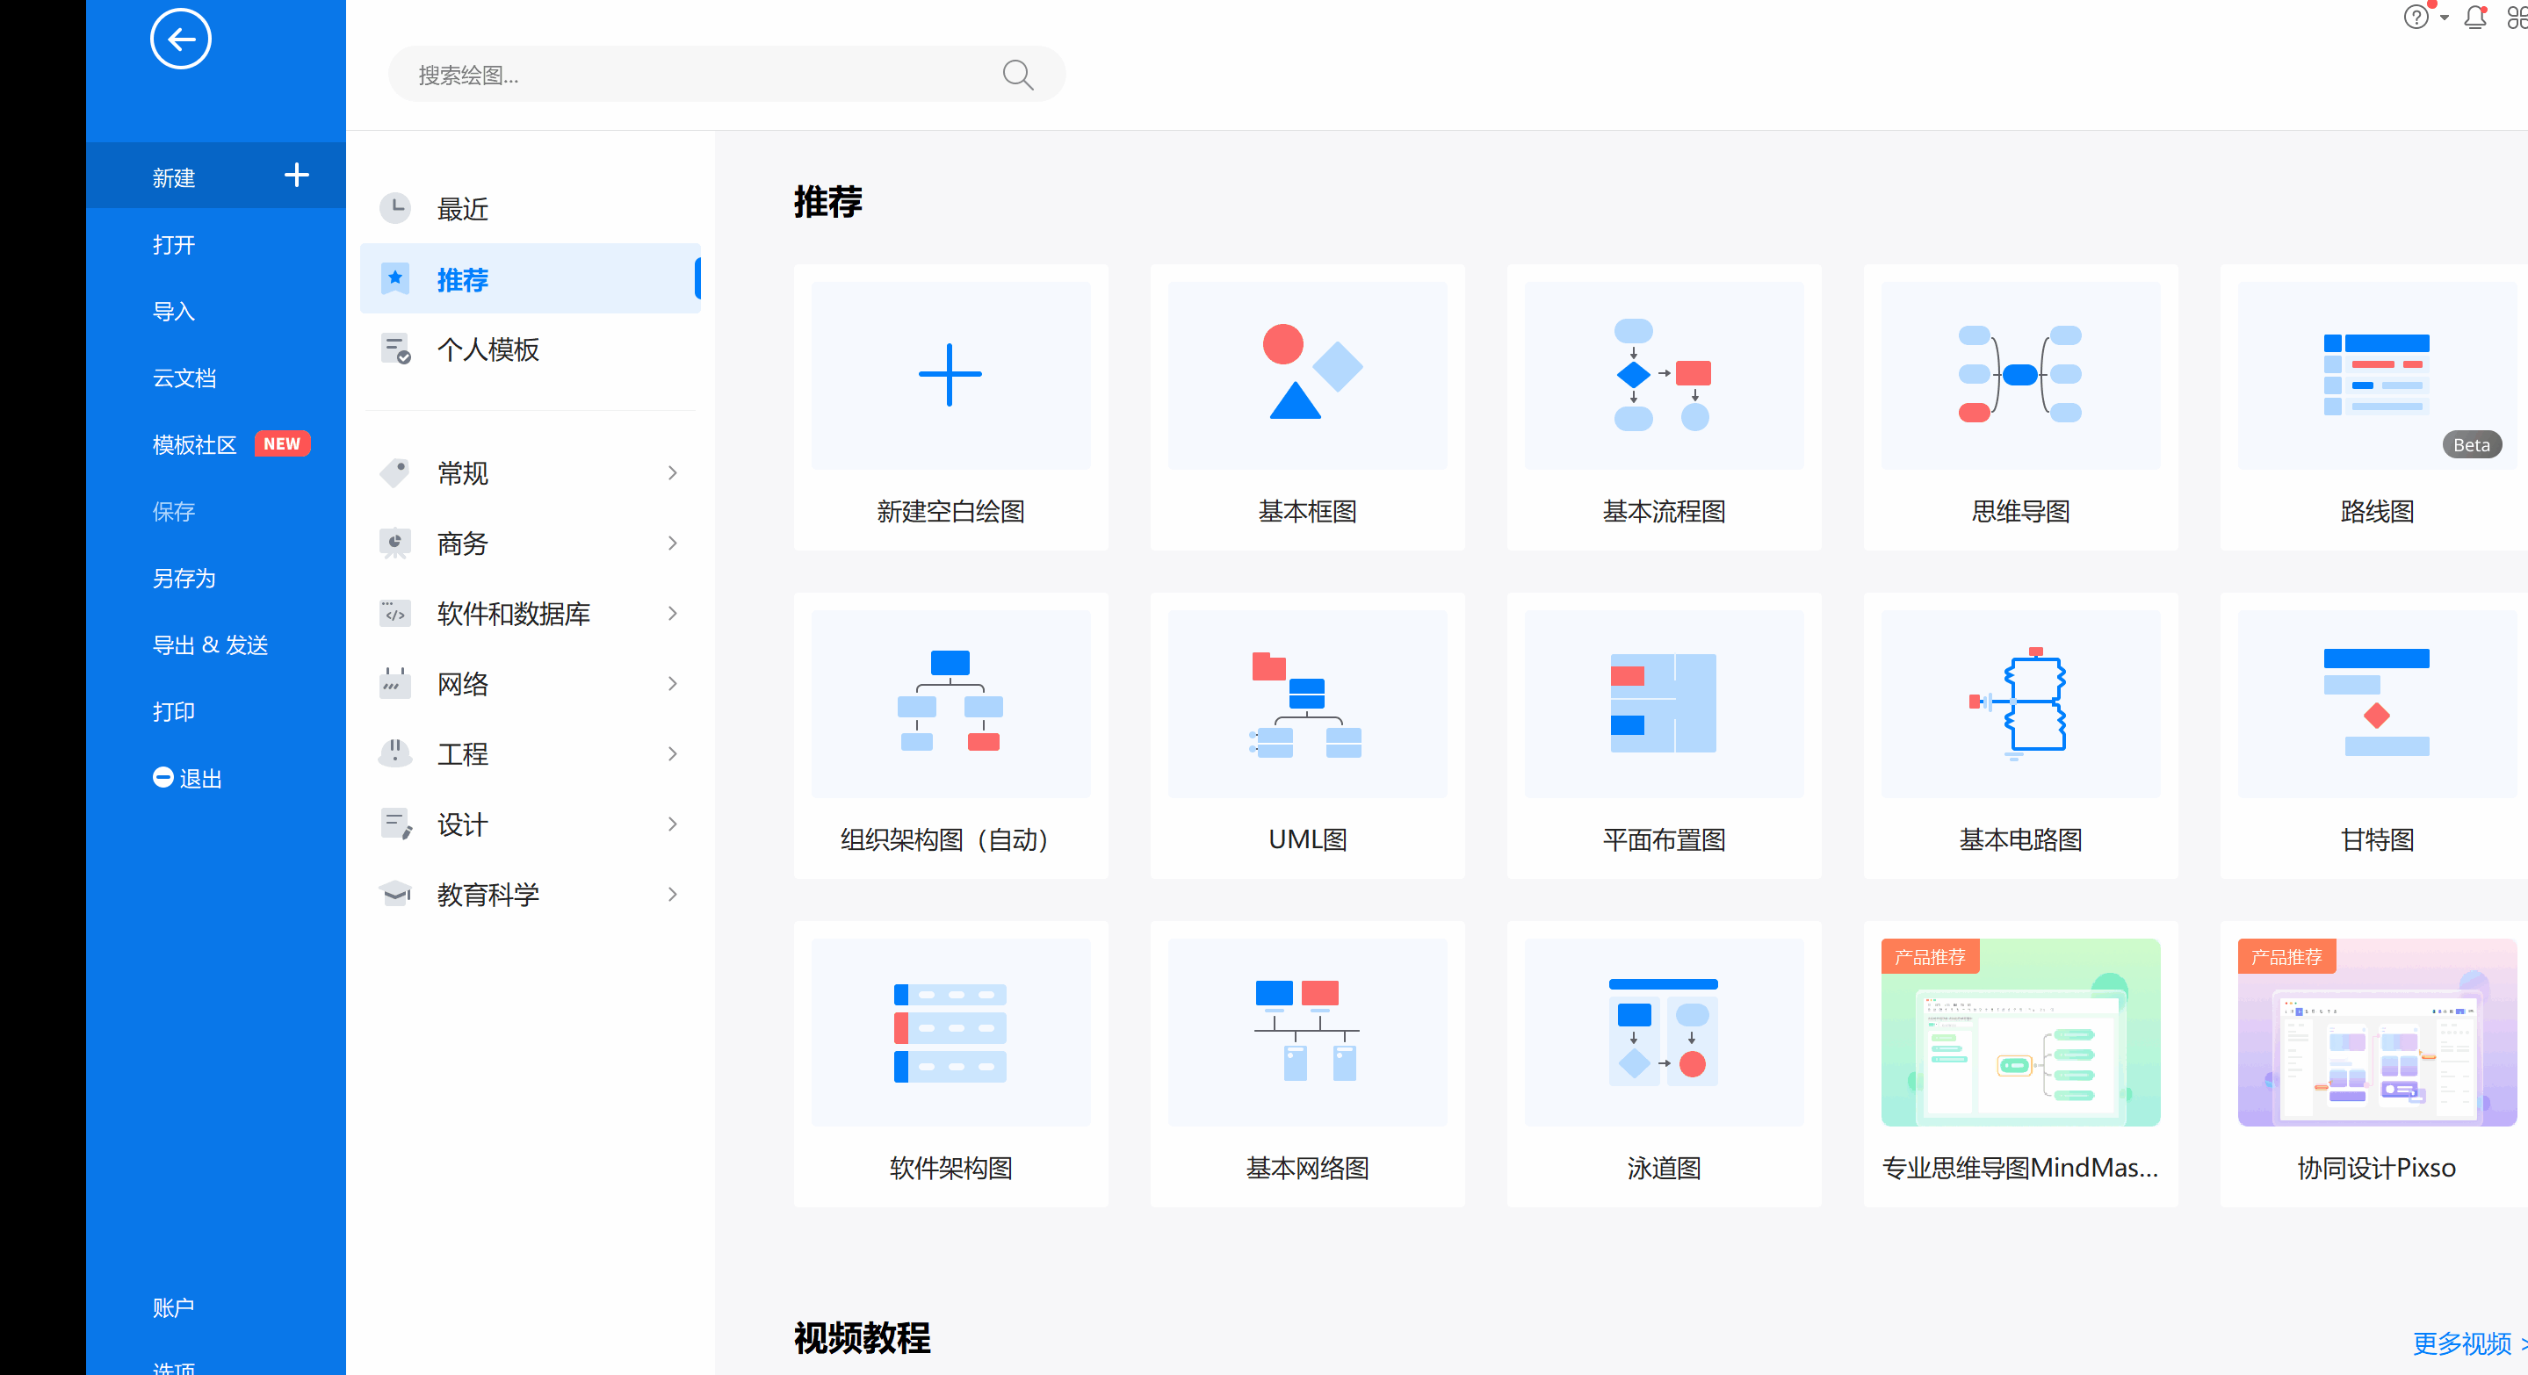Image resolution: width=2528 pixels, height=1375 pixels.
Task: Click 退出 to exit the app
Action: tap(187, 778)
